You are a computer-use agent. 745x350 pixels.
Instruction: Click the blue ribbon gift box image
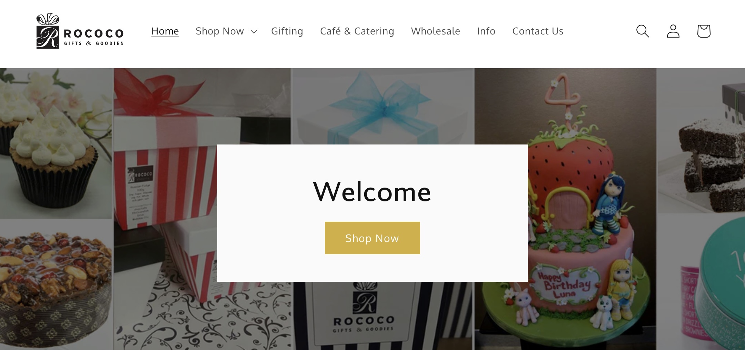click(x=383, y=106)
